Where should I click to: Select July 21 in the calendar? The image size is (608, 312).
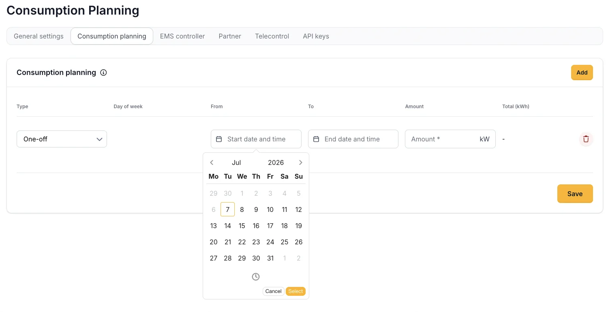[x=228, y=242]
